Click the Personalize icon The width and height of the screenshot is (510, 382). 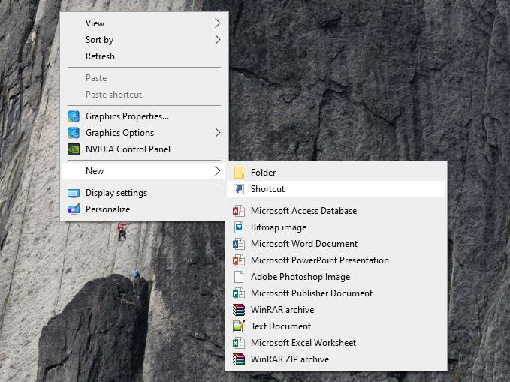74,209
